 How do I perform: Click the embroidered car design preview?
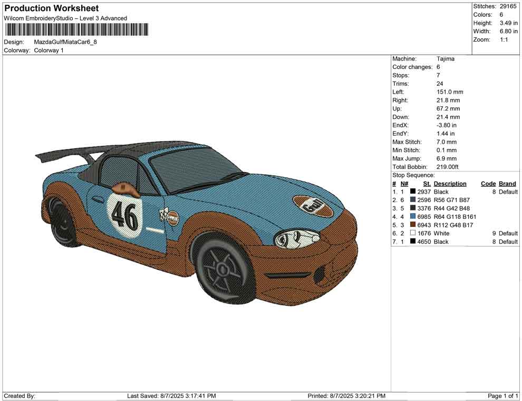197,223
